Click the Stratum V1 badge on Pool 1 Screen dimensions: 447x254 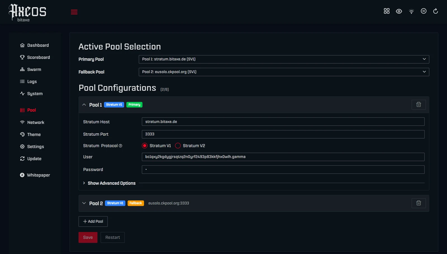coord(114,105)
